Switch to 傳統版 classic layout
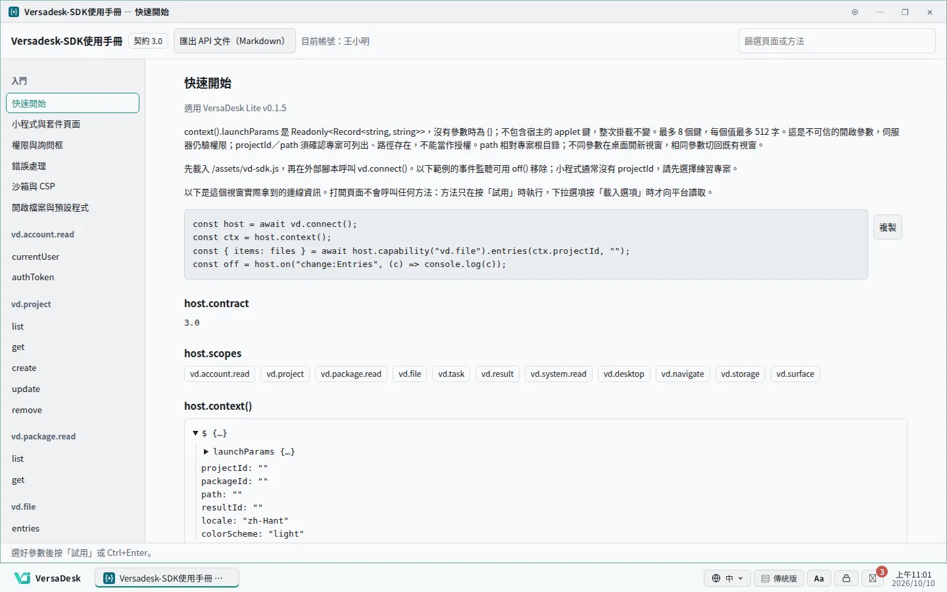The height and width of the screenshot is (592, 947). [779, 578]
